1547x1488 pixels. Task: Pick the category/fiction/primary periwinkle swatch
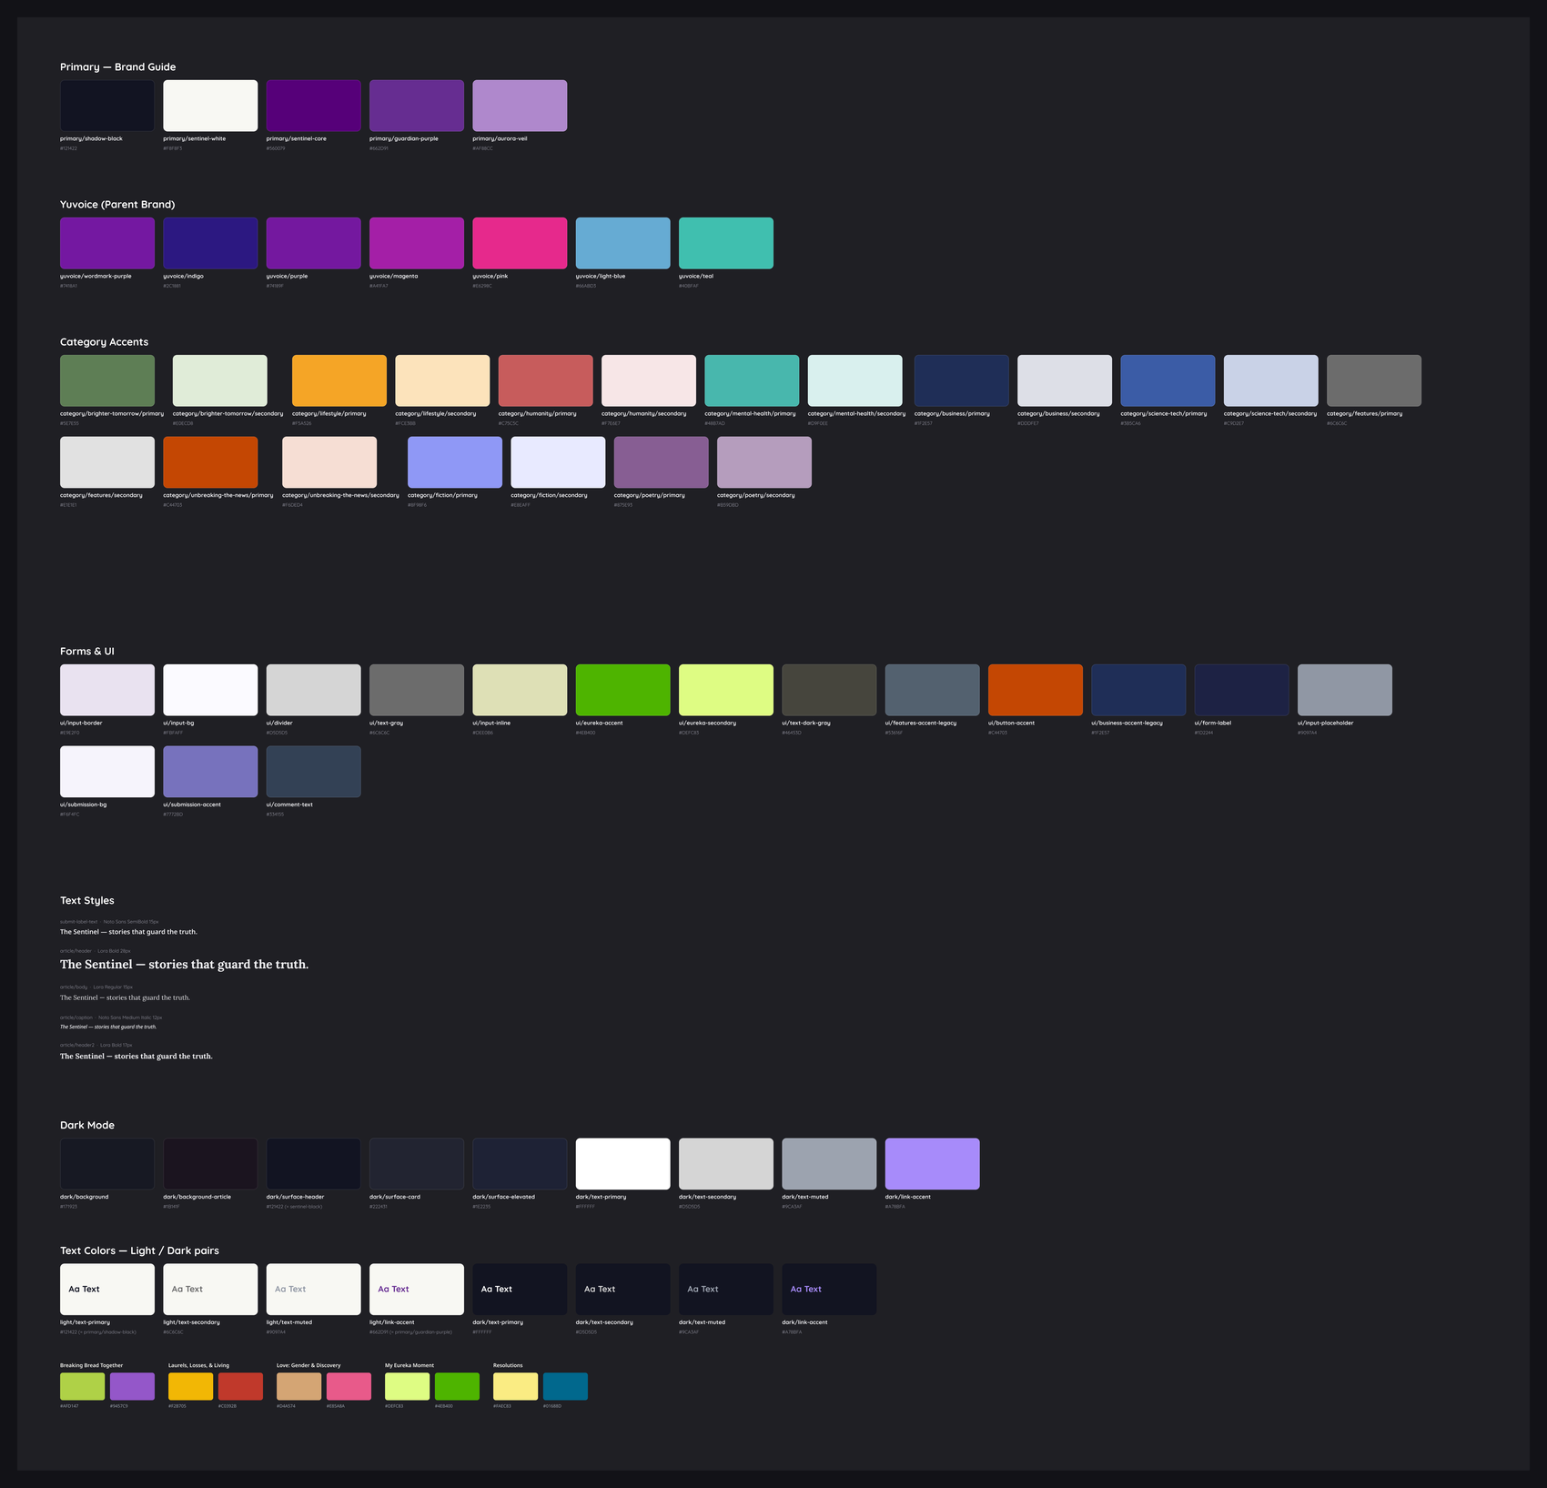click(x=455, y=462)
